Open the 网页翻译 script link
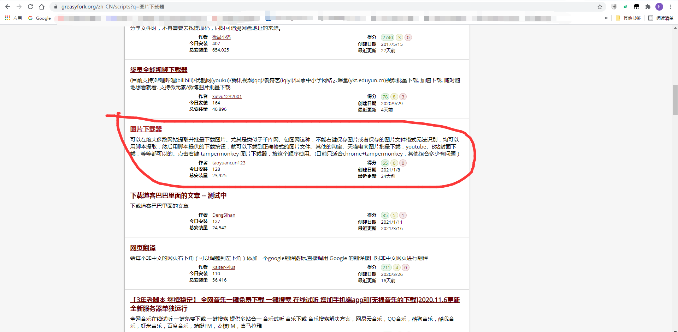Image resolution: width=678 pixels, height=332 pixels. [143, 248]
